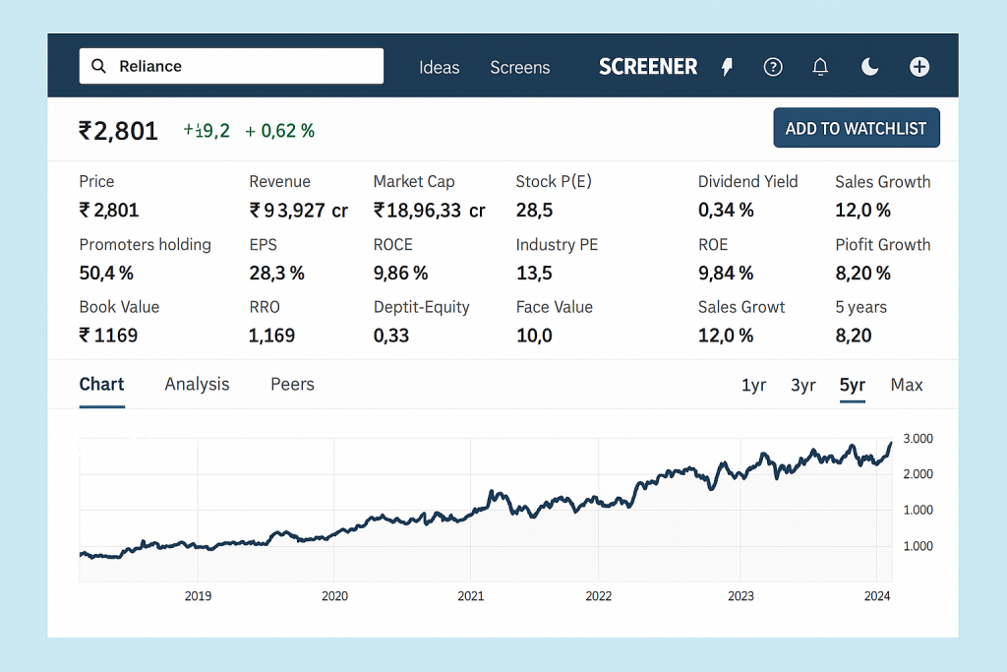The width and height of the screenshot is (1007, 672).
Task: Click the 2021 label on chart axis
Action: point(471,596)
